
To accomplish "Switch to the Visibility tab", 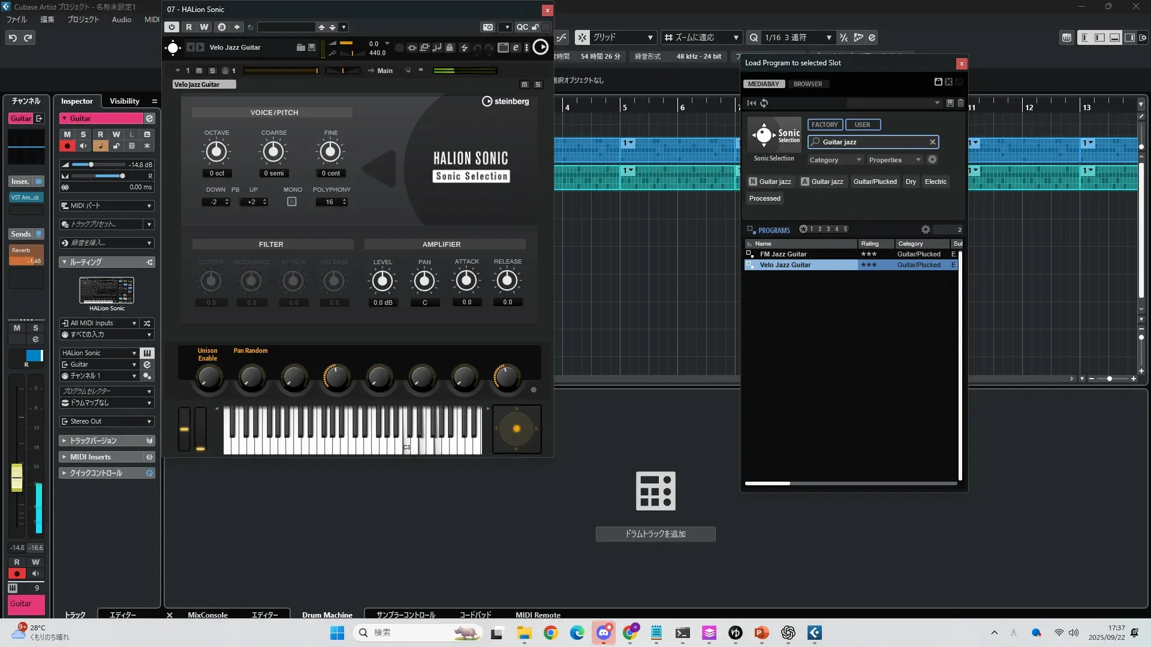I will pyautogui.click(x=124, y=101).
